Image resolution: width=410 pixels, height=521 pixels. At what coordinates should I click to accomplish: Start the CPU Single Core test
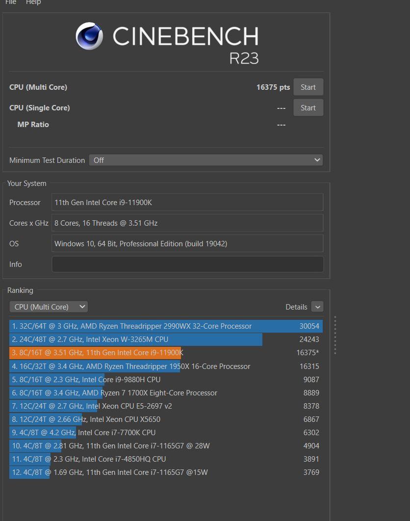click(x=308, y=107)
